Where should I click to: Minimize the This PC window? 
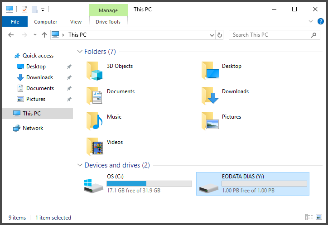pos(274,9)
